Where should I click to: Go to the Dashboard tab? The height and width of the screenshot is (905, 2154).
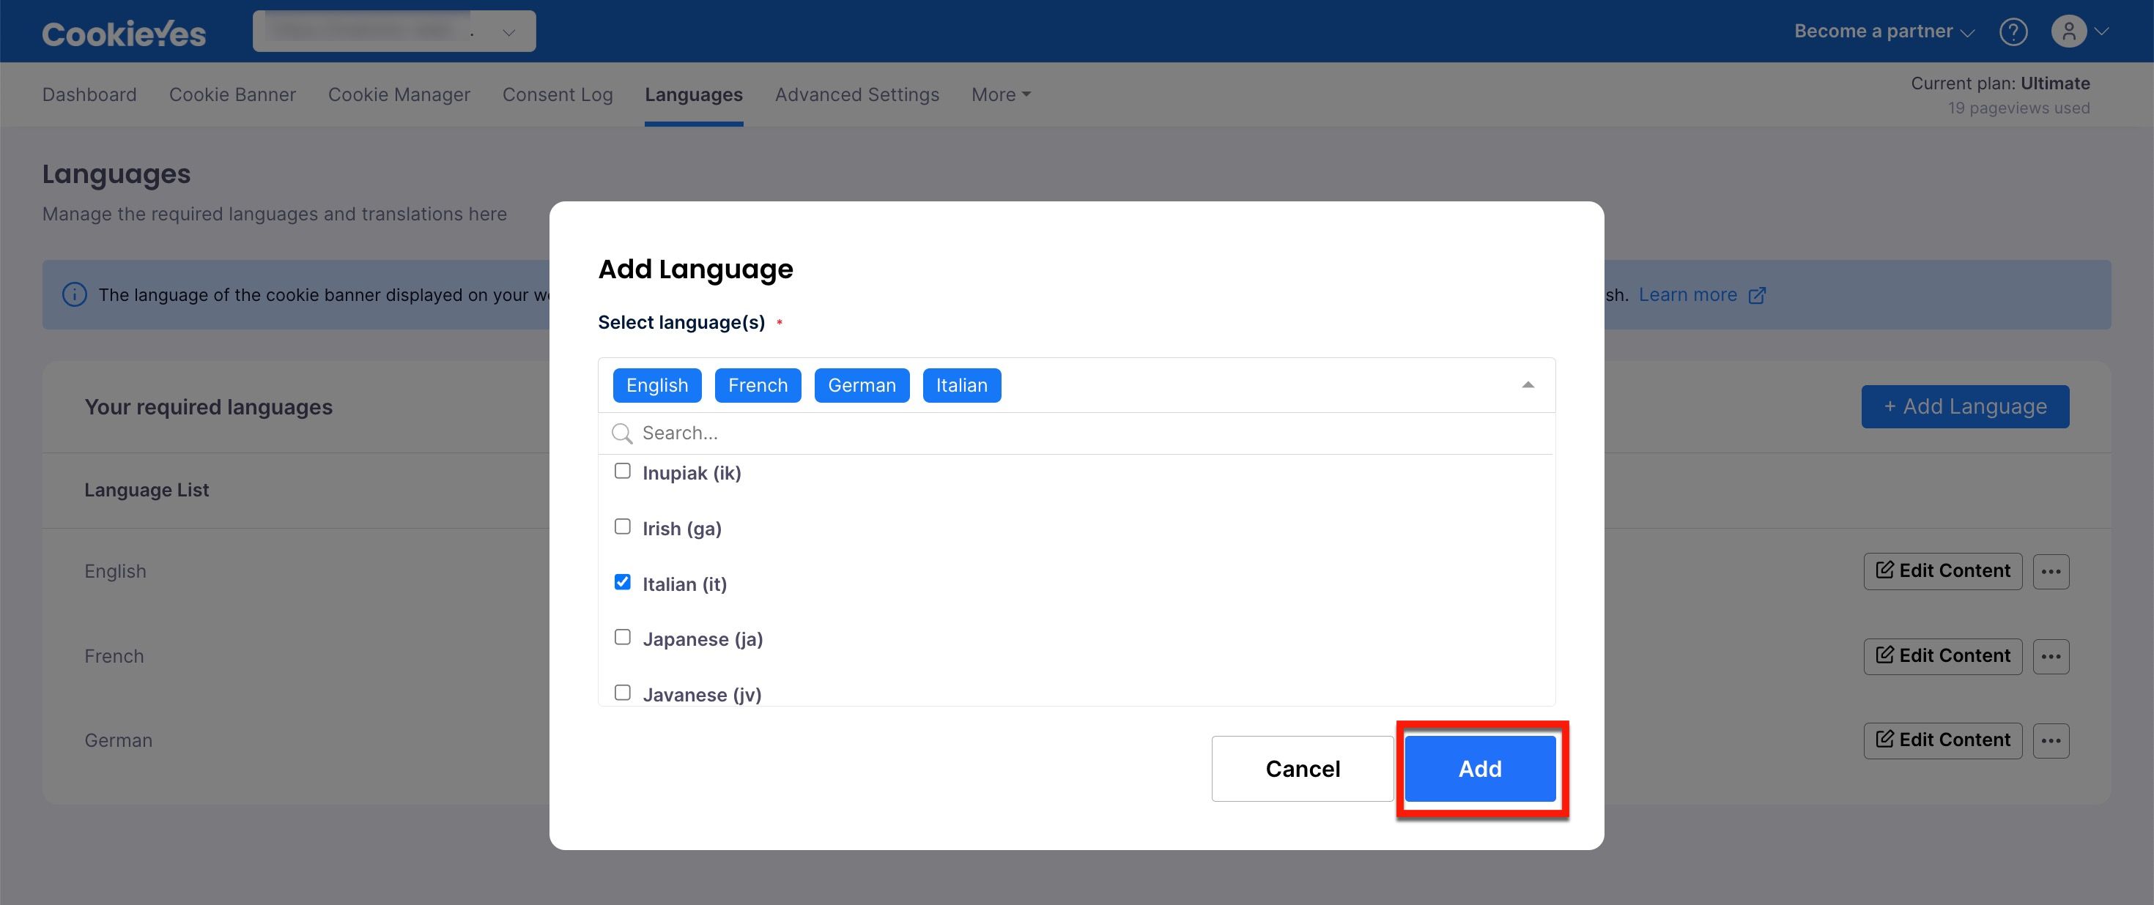click(89, 94)
